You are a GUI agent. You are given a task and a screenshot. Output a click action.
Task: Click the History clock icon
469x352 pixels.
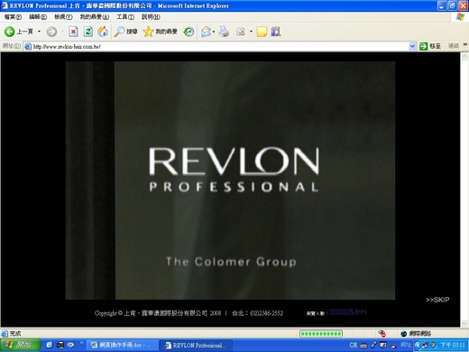click(x=189, y=32)
